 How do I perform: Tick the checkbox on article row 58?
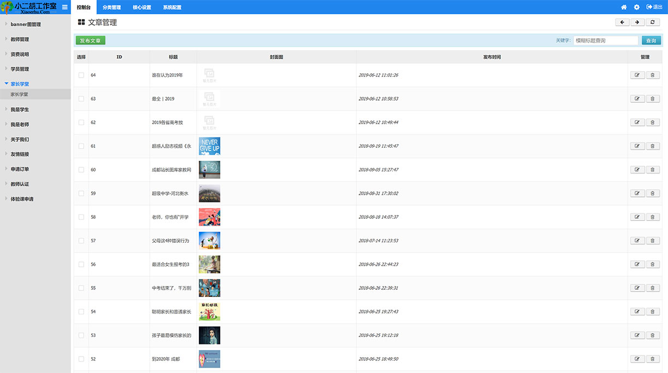coord(81,217)
